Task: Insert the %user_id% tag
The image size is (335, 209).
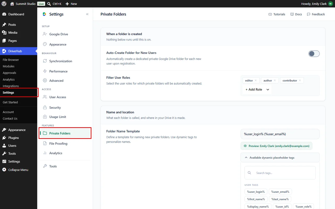Action: pyautogui.click(x=282, y=206)
